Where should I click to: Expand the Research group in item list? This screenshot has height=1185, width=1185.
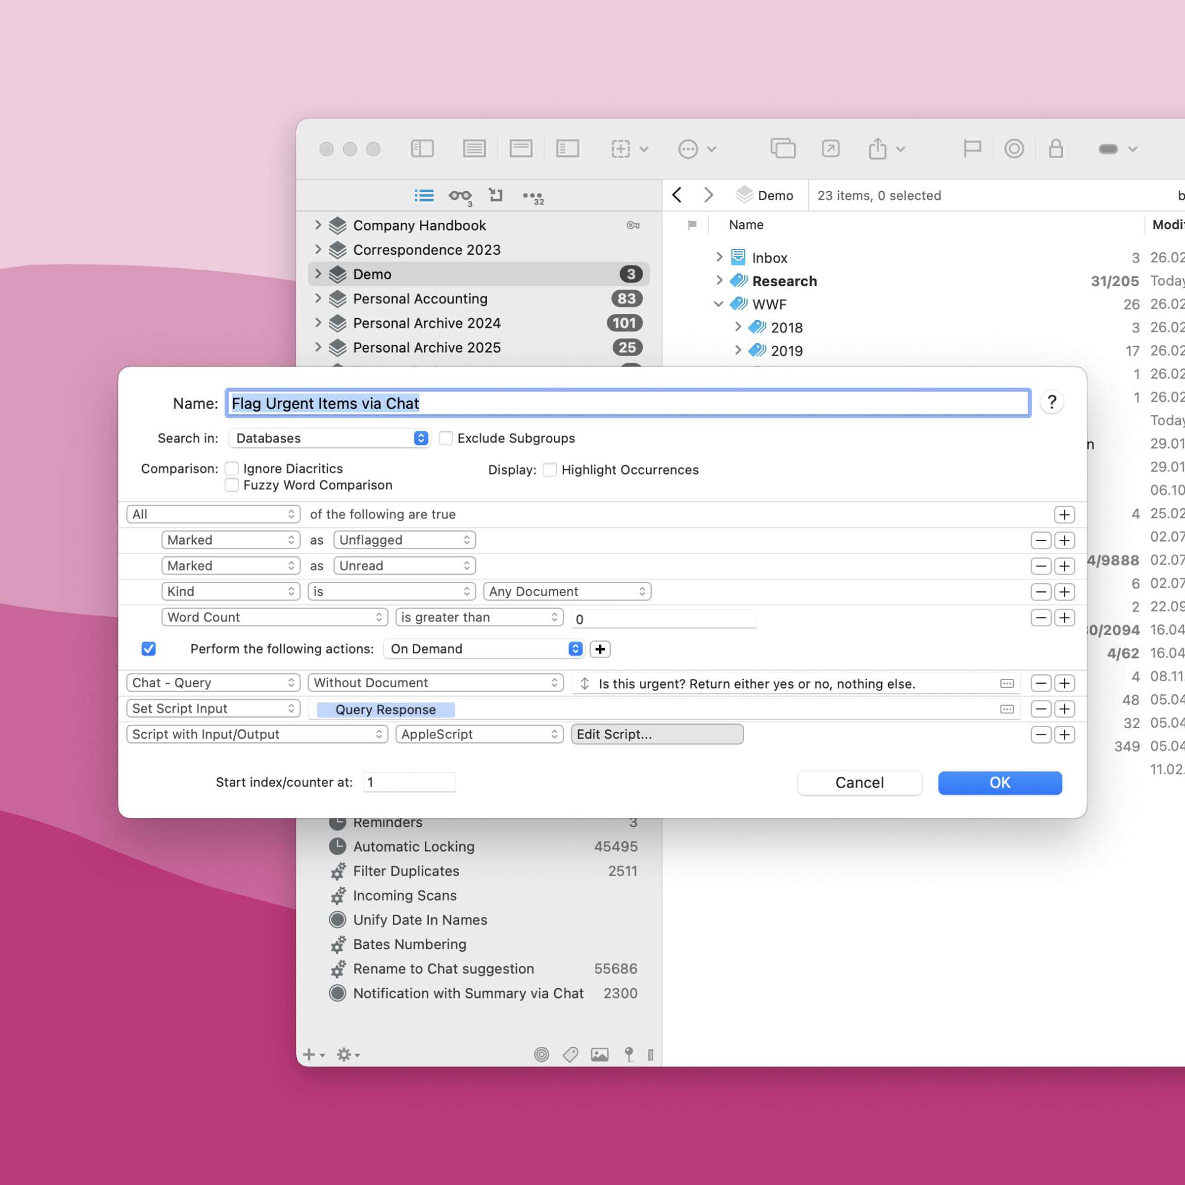pyautogui.click(x=719, y=280)
